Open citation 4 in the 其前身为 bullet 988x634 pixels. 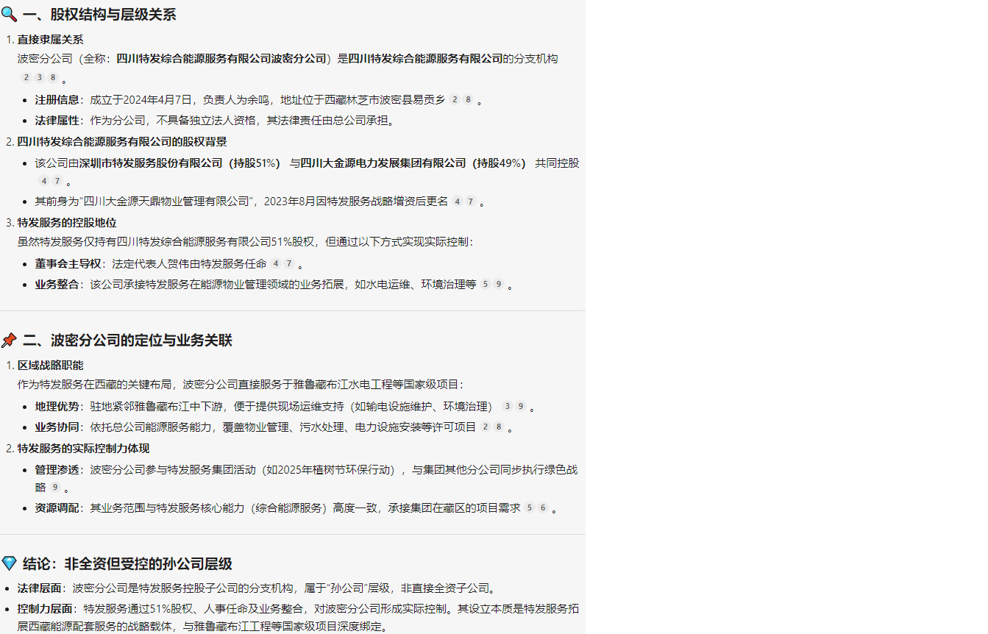click(458, 202)
